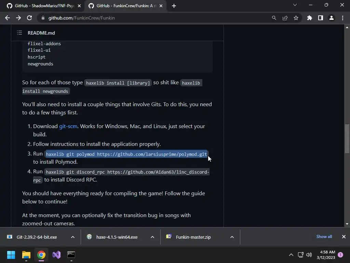The width and height of the screenshot is (350, 263).
Task: Close the ShadowMario/FNF-Psych tab
Action: pyautogui.click(x=79, y=6)
